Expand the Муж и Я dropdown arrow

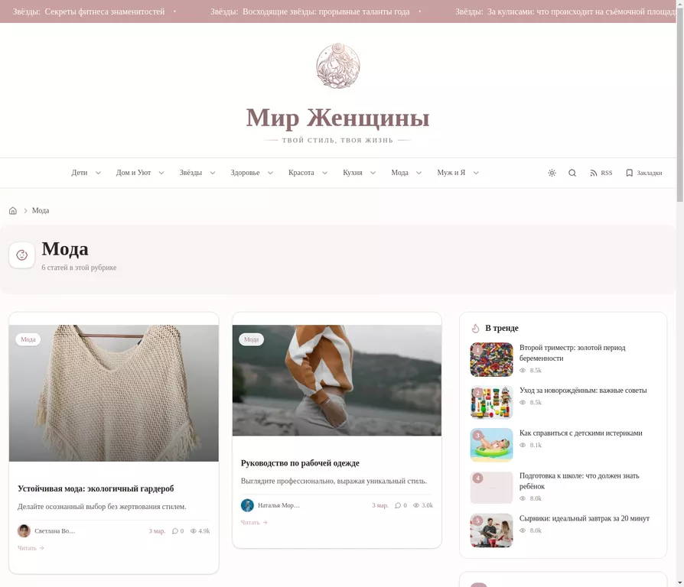coord(476,173)
